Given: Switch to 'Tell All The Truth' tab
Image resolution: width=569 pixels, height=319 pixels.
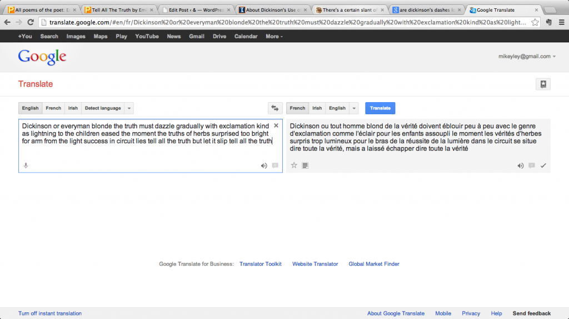Looking at the screenshot, I should [x=119, y=10].
